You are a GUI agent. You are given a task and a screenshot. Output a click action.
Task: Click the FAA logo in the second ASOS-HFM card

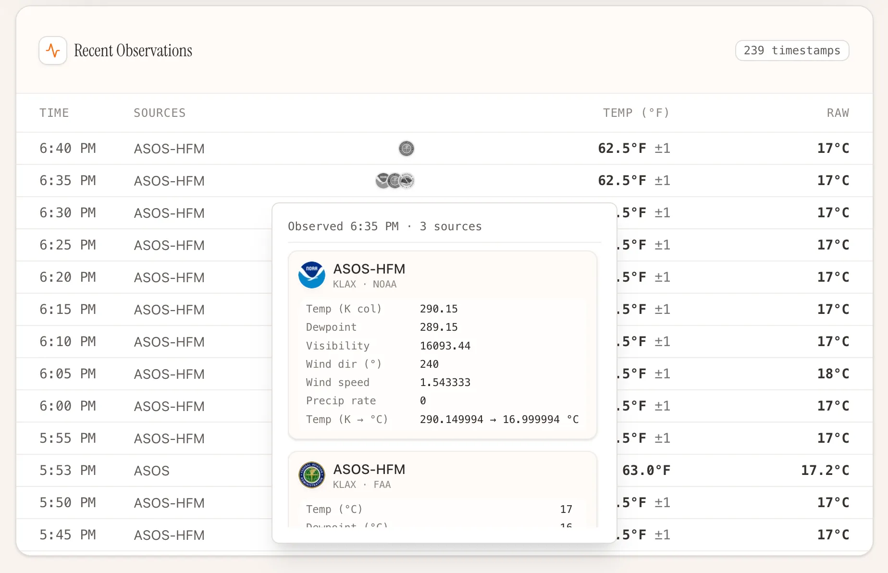click(x=311, y=475)
